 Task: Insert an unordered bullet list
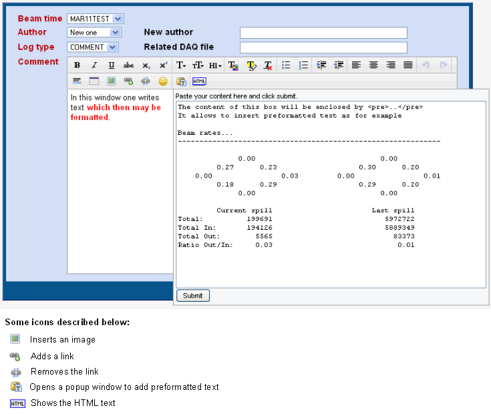[286, 65]
